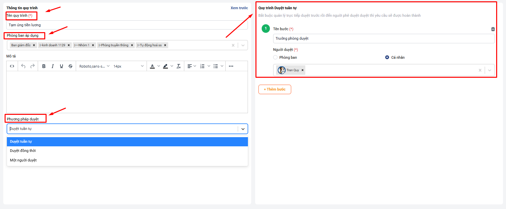Viewport: 506px width, 209px height.
Task: Choose Một người duyệt from the list
Action: [x=23, y=160]
